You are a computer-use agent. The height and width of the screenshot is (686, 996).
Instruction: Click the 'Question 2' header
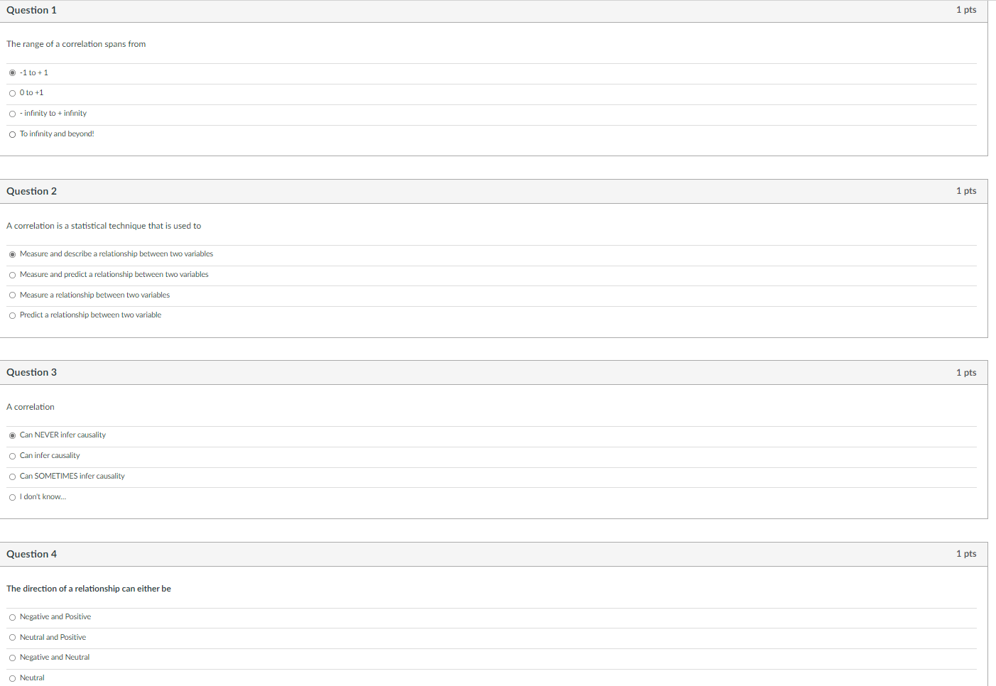click(x=31, y=191)
